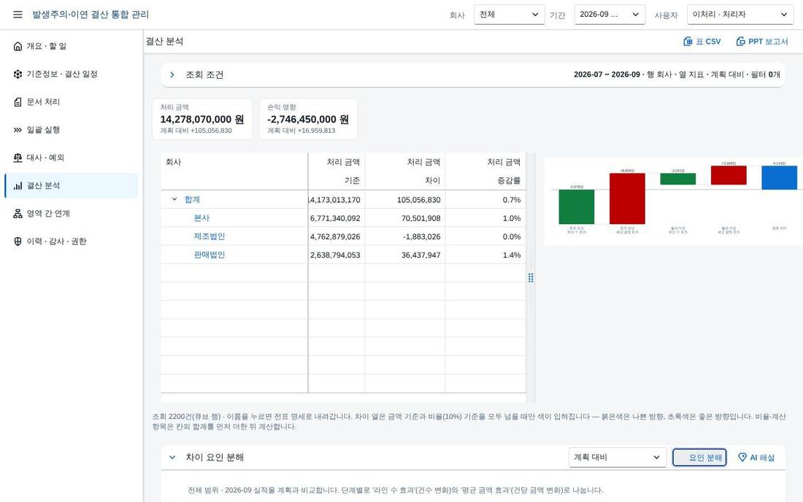Viewport: 803px width, 502px height.
Task: Open the 계획 대비 comparison dropdown
Action: tap(617, 457)
